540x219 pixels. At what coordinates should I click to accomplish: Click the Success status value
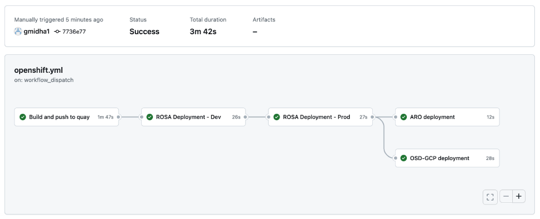(144, 32)
